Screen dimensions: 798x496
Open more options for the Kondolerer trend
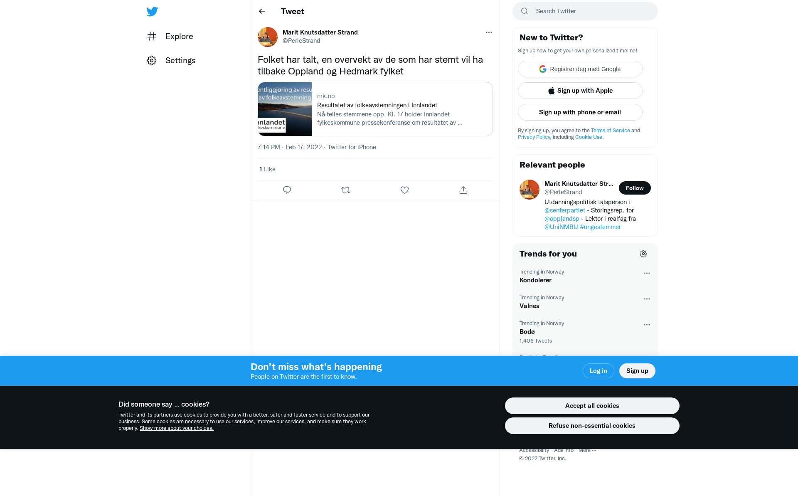[x=647, y=273]
